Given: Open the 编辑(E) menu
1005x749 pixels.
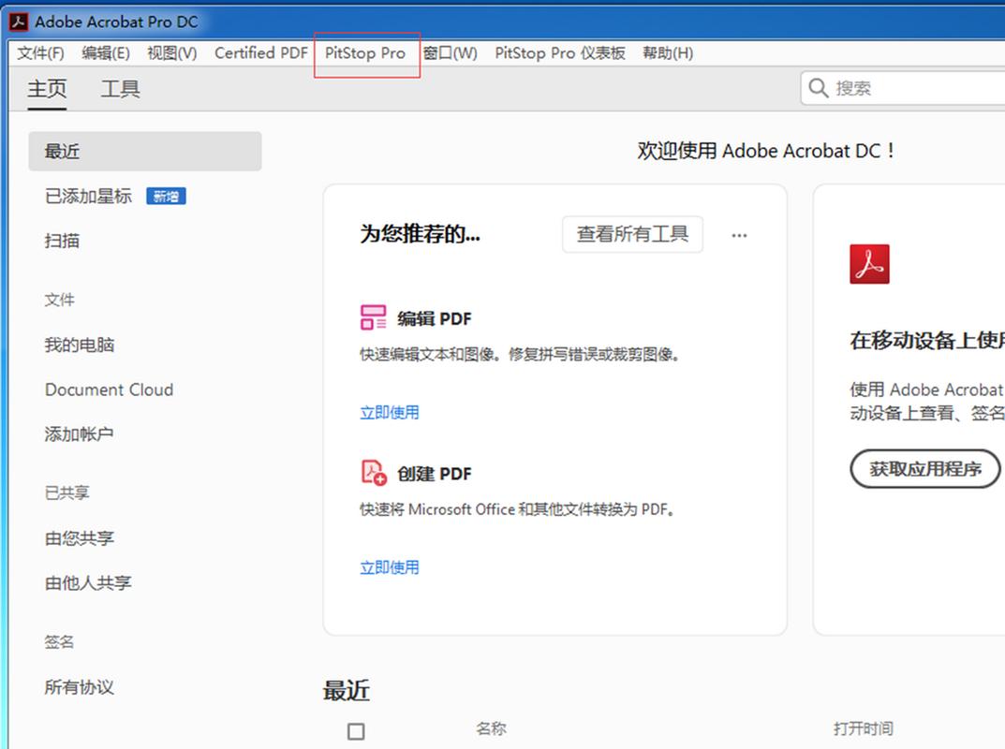Looking at the screenshot, I should pyautogui.click(x=106, y=53).
